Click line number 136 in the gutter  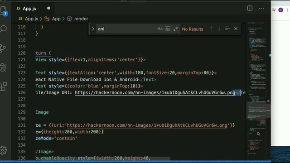(x=22, y=158)
